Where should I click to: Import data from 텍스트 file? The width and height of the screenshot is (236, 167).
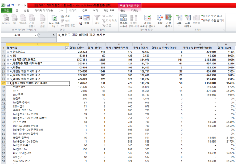[23, 19]
